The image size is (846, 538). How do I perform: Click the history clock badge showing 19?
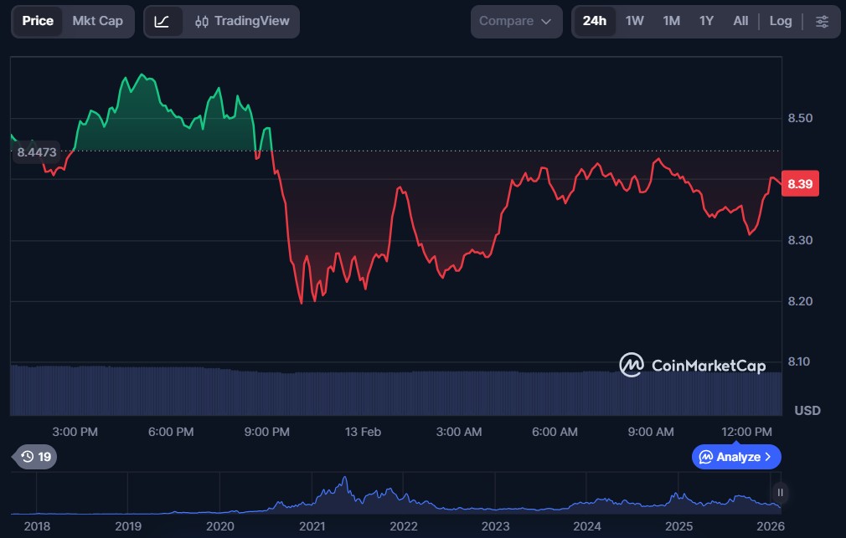tap(36, 457)
